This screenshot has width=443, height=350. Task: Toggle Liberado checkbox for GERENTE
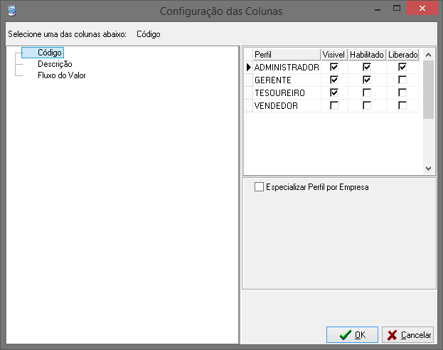coord(402,80)
